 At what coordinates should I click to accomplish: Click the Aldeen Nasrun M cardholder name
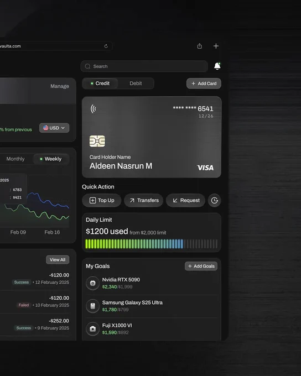tap(121, 166)
